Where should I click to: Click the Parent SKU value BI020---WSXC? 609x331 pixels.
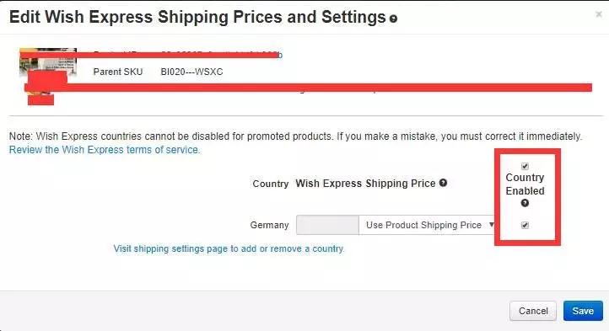point(191,72)
